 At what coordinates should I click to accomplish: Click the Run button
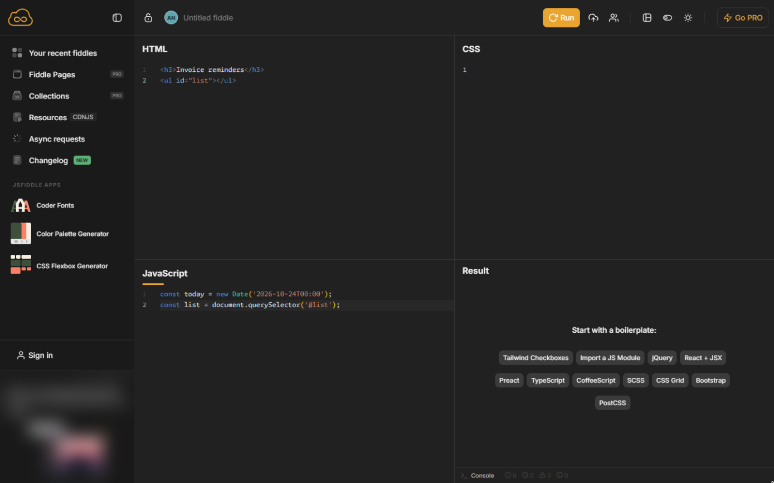pos(561,18)
